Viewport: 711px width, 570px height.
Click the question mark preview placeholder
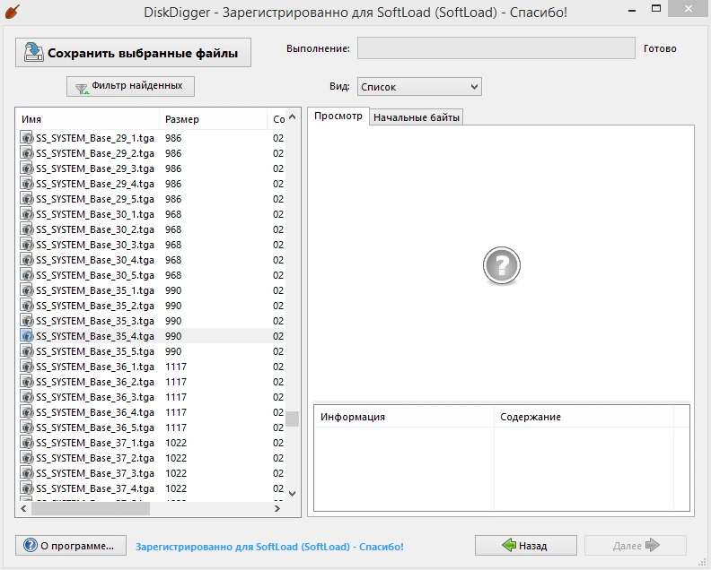[502, 266]
